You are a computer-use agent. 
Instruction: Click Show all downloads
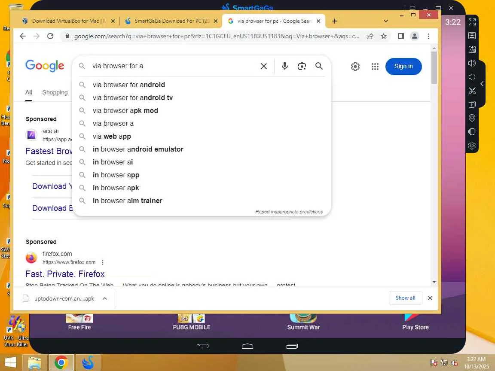pyautogui.click(x=405, y=298)
